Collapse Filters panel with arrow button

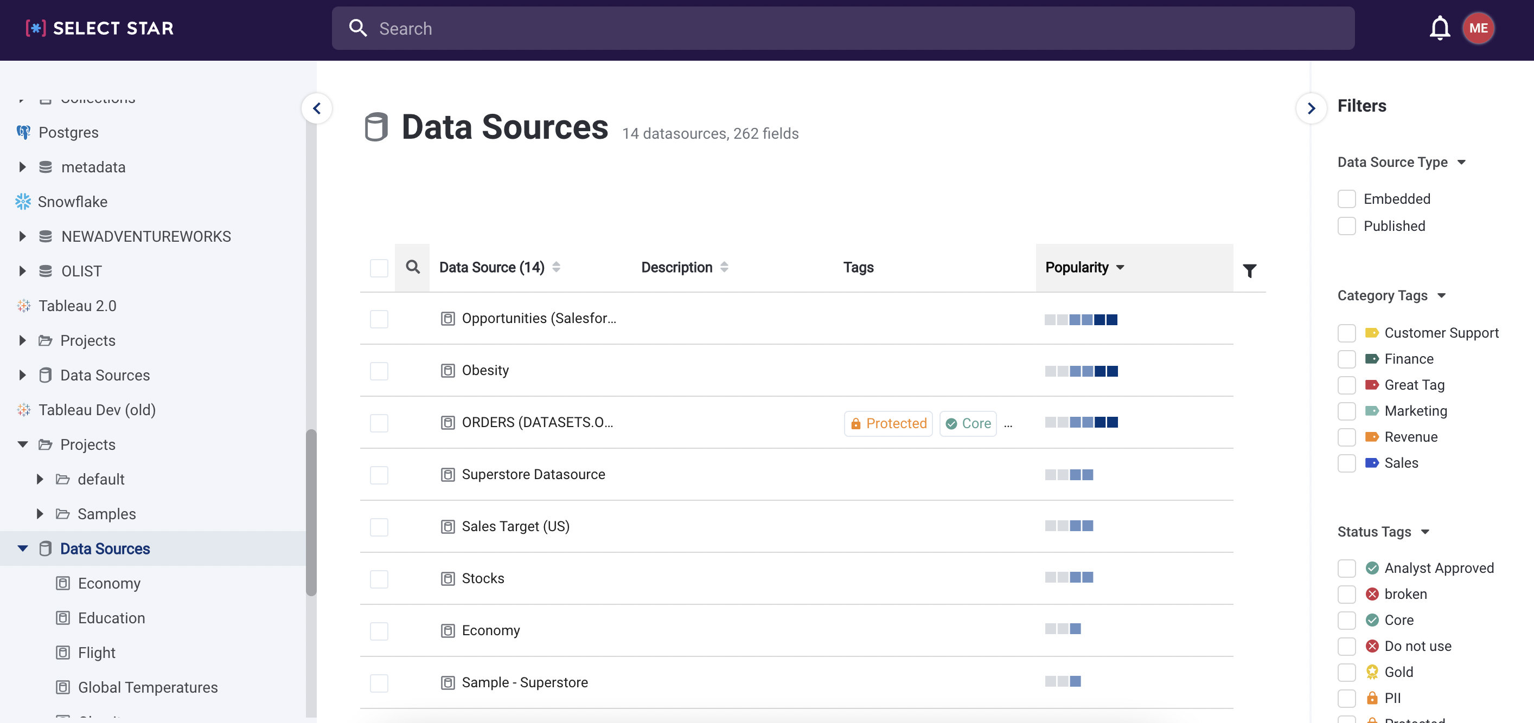click(1311, 108)
